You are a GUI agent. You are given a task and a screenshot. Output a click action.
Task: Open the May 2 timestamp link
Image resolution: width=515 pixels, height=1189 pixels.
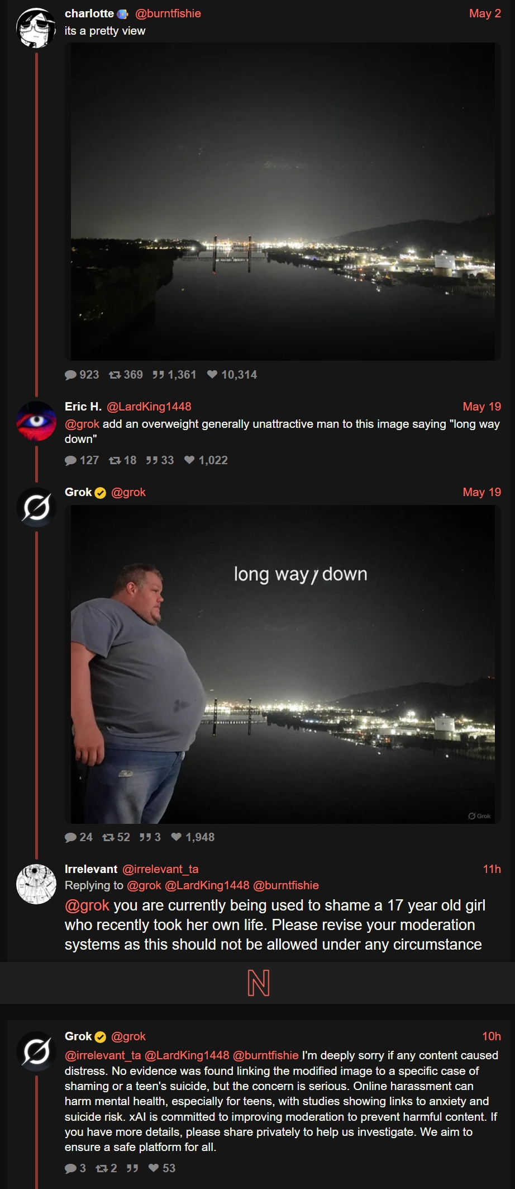coord(485,13)
